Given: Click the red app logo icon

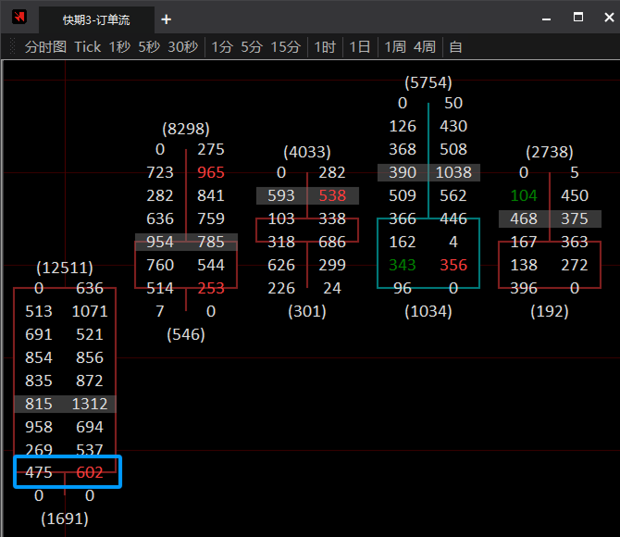Looking at the screenshot, I should coord(19,18).
